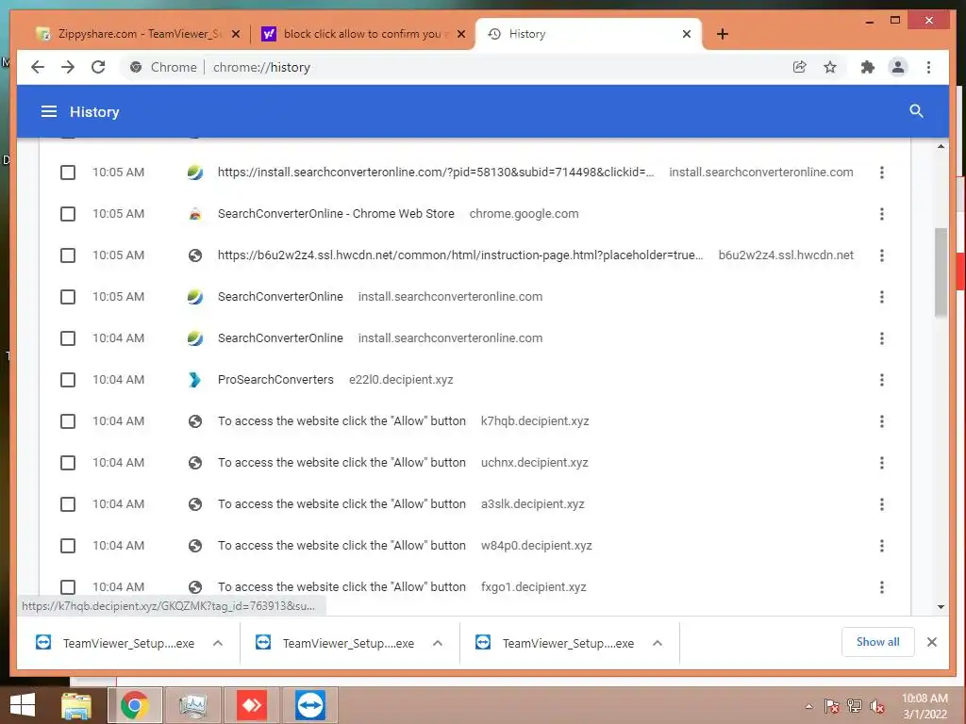
Task: Open the History hamburger menu
Action: click(49, 111)
